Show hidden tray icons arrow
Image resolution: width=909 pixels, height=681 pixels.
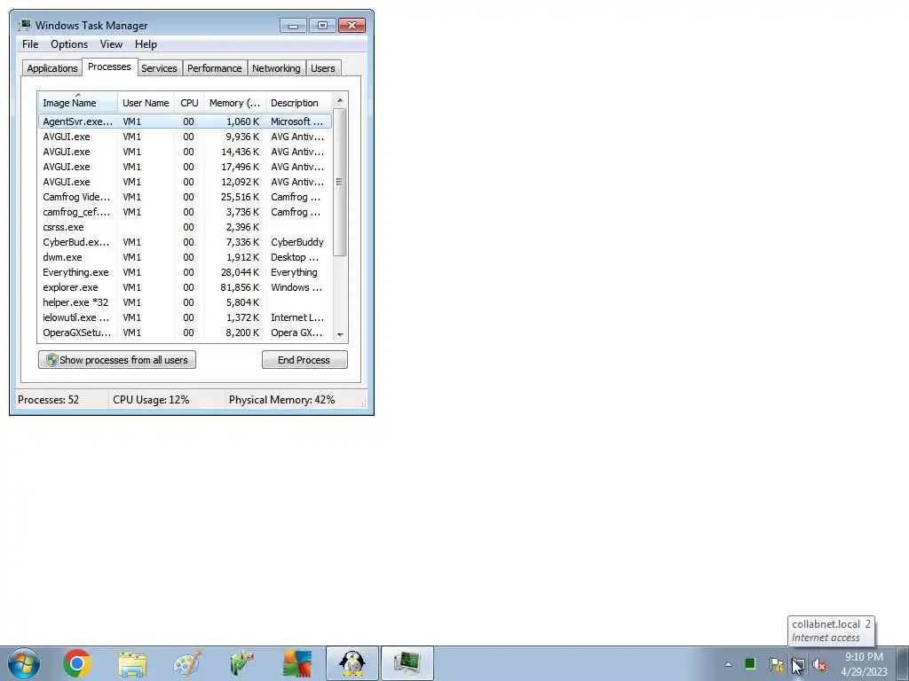pyautogui.click(x=728, y=664)
